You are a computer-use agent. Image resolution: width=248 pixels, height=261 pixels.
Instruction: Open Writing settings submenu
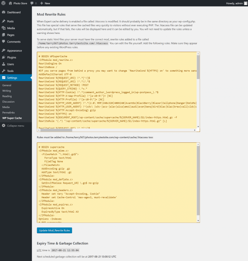pos(7,91)
